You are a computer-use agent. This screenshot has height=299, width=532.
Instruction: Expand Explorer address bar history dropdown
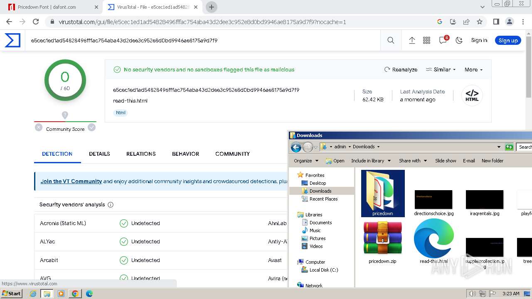click(x=499, y=147)
